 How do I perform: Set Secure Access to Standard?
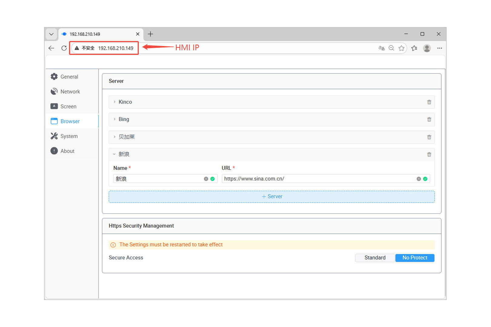tap(375, 258)
